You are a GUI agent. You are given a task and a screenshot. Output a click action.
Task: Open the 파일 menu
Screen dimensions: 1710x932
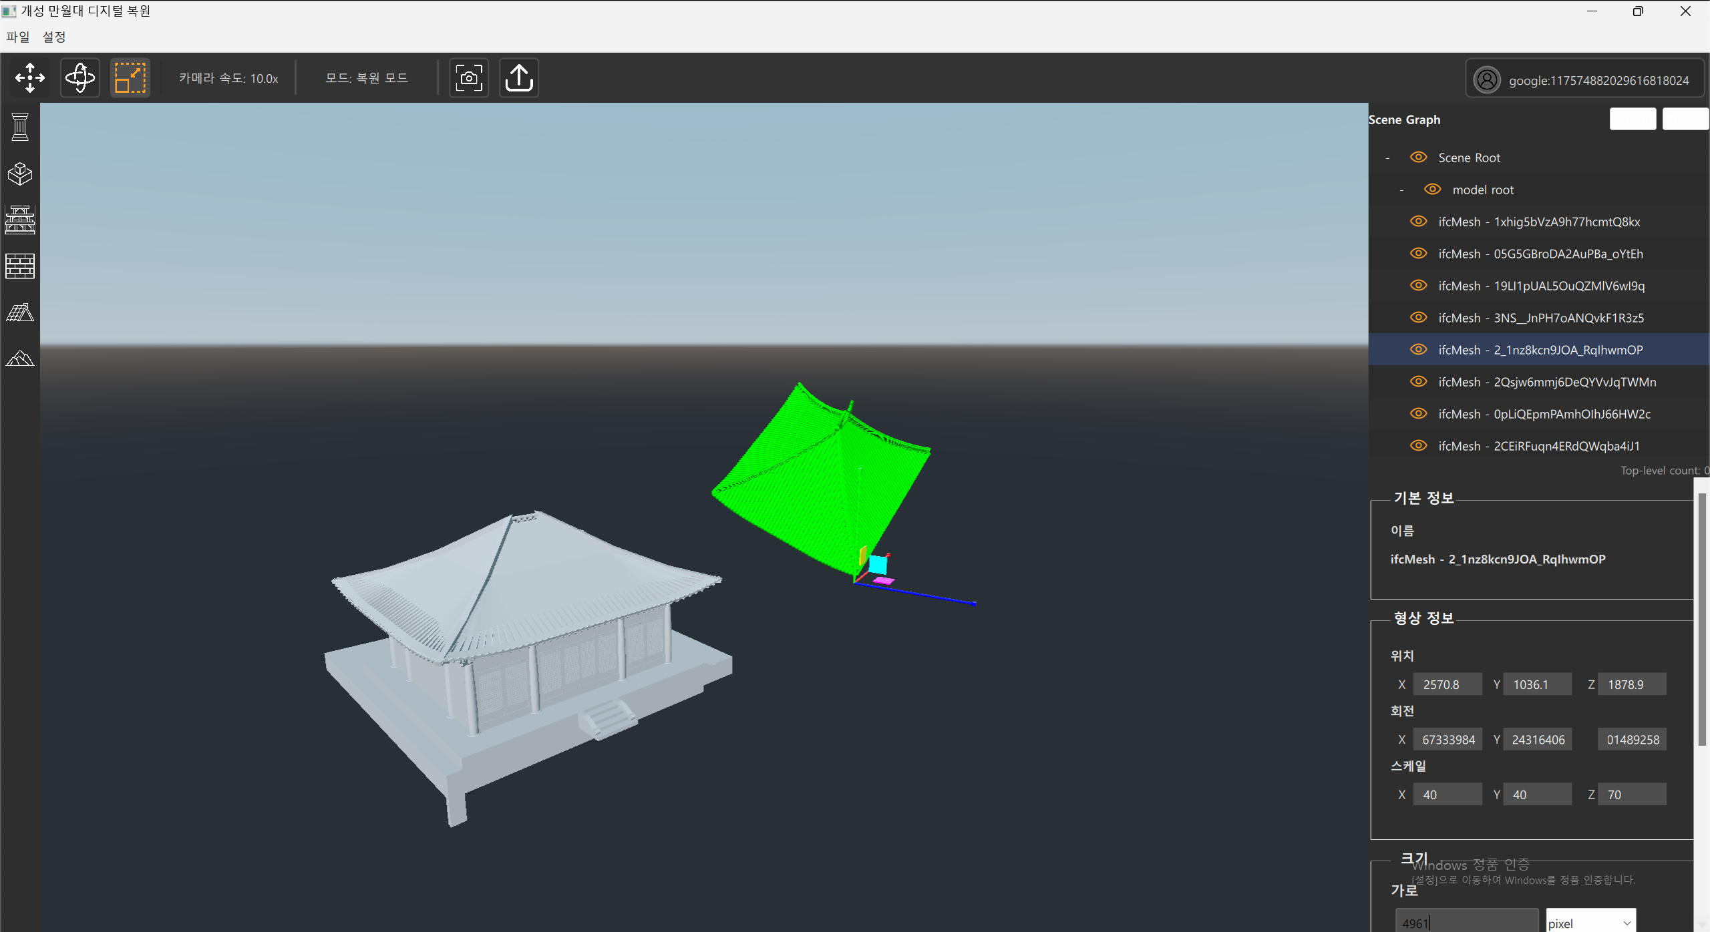pyautogui.click(x=18, y=37)
